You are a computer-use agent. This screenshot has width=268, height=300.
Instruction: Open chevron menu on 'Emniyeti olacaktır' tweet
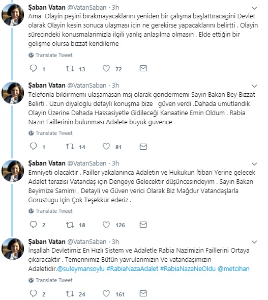tap(254, 164)
